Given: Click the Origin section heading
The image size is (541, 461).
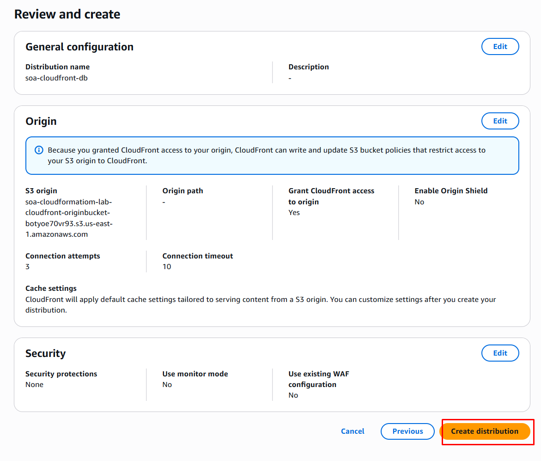Looking at the screenshot, I should (41, 122).
